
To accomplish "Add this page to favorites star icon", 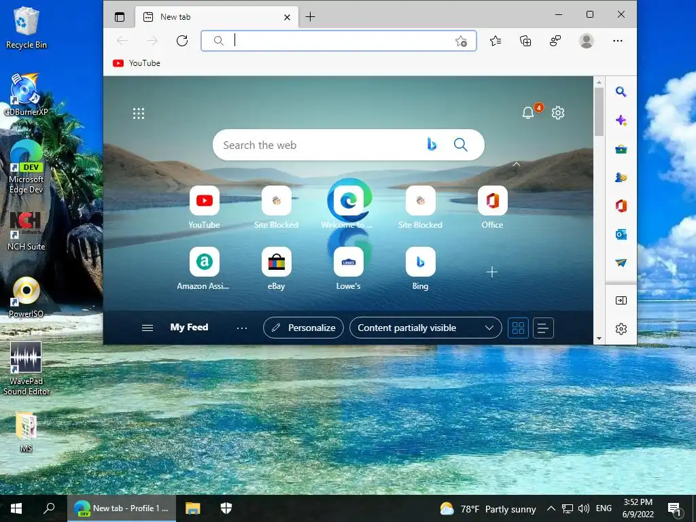I will tap(462, 41).
